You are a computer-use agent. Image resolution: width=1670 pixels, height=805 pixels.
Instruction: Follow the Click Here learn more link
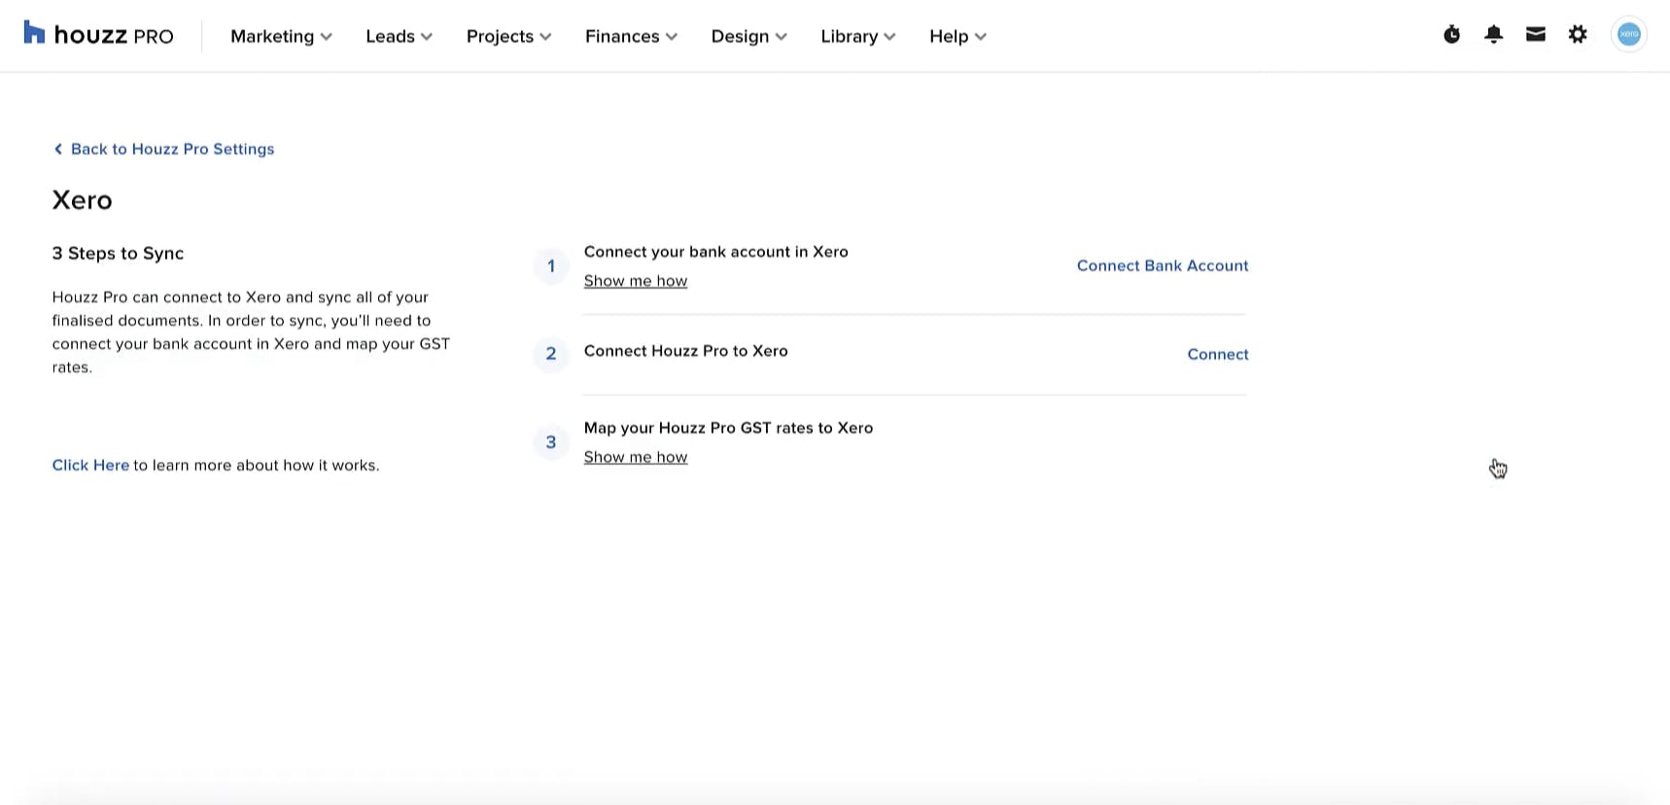(90, 465)
